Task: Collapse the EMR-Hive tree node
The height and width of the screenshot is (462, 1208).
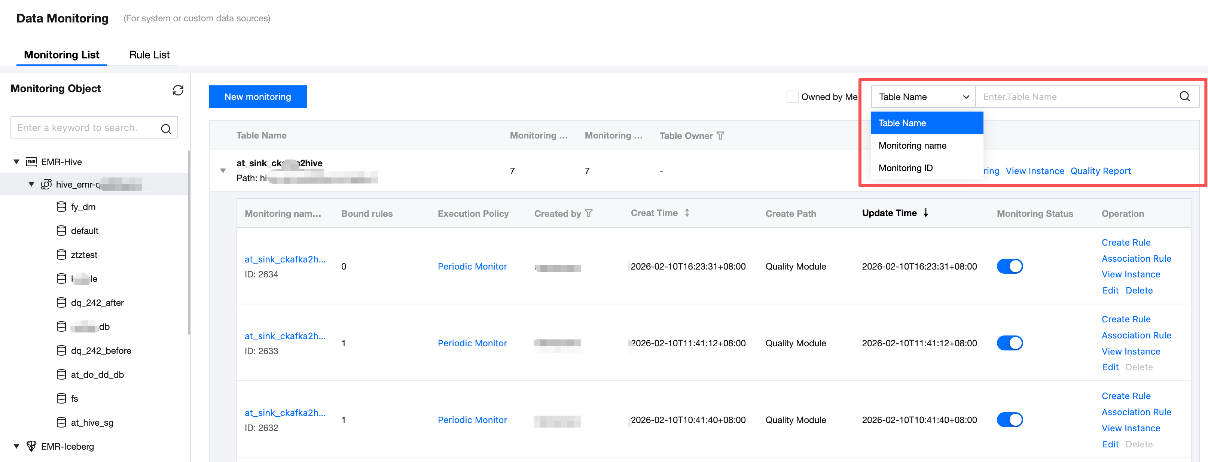Action: pos(16,162)
